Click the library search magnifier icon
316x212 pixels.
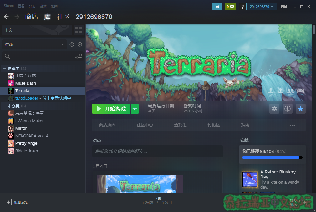coord(8,56)
